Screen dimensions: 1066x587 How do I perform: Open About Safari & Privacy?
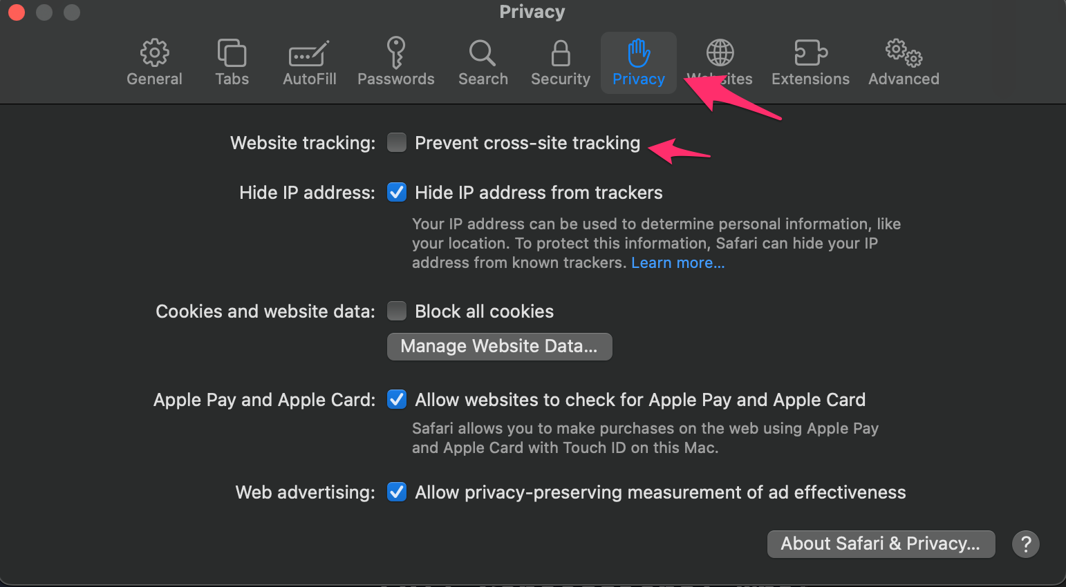pos(880,543)
